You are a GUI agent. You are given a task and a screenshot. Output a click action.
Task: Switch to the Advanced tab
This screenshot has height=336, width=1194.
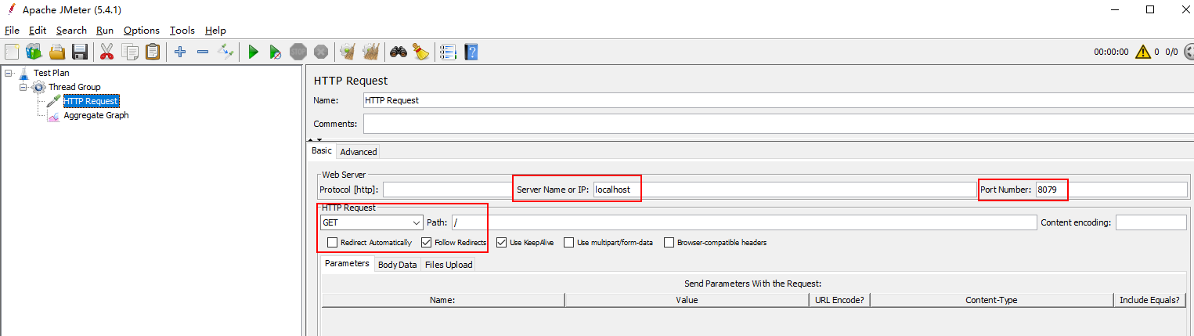click(359, 152)
